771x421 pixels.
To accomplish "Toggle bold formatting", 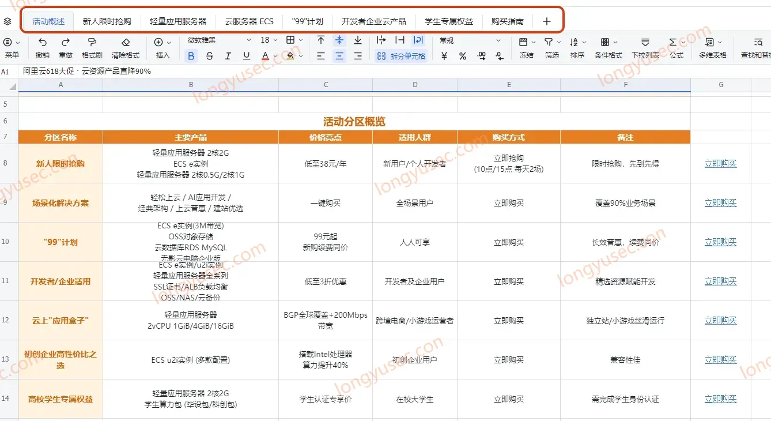I will click(x=191, y=56).
